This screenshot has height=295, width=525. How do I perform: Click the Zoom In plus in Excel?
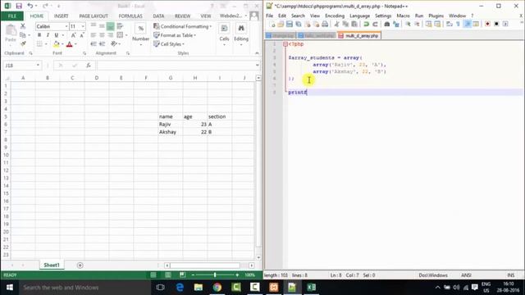pyautogui.click(x=237, y=275)
